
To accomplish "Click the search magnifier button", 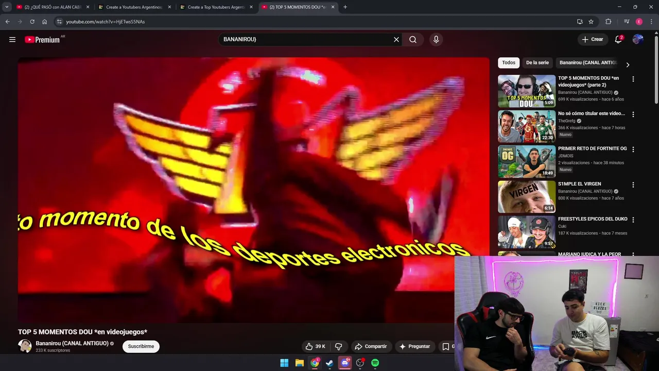I will [413, 40].
